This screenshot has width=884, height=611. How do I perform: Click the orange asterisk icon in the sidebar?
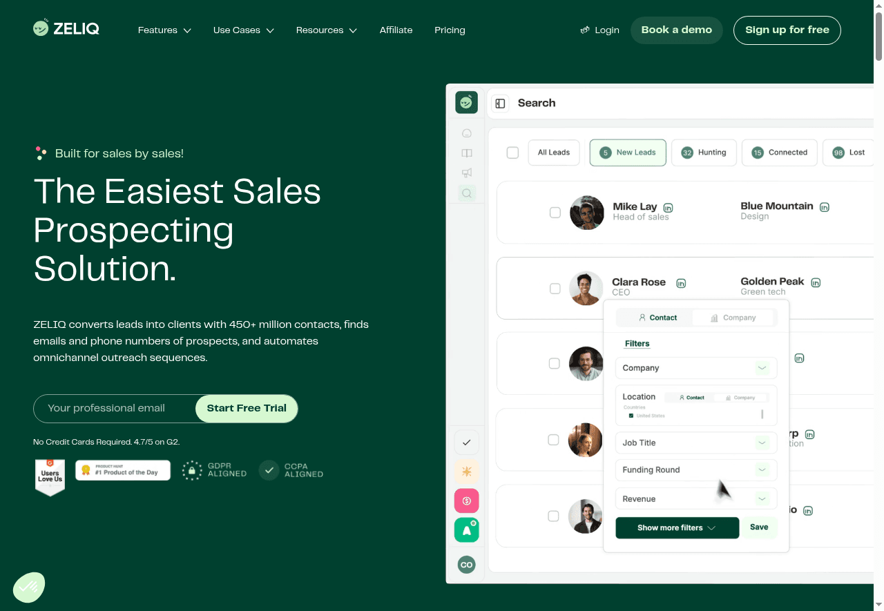[467, 472]
